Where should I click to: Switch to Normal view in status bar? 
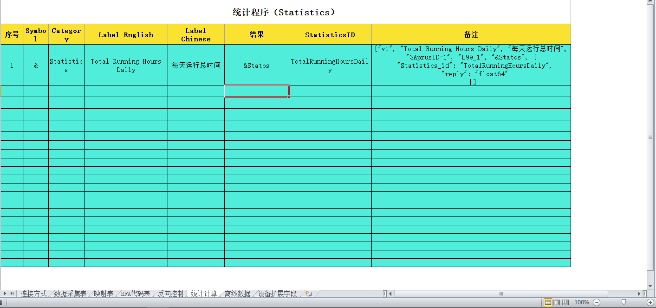548,302
